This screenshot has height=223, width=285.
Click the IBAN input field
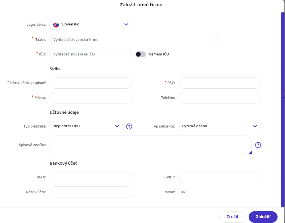(91, 177)
